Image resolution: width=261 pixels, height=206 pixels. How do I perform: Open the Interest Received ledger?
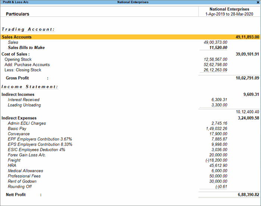[x=23, y=100]
